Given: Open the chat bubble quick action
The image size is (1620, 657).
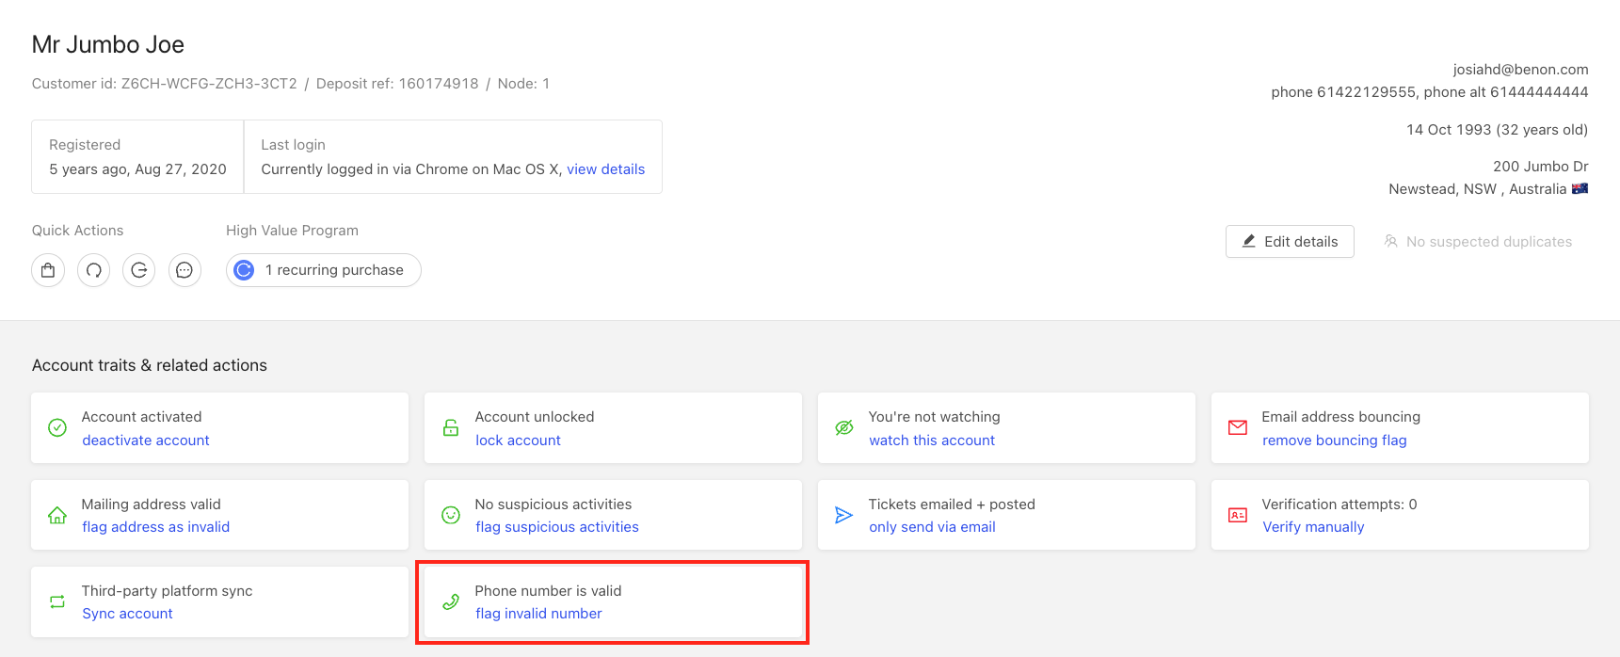Looking at the screenshot, I should 184,270.
